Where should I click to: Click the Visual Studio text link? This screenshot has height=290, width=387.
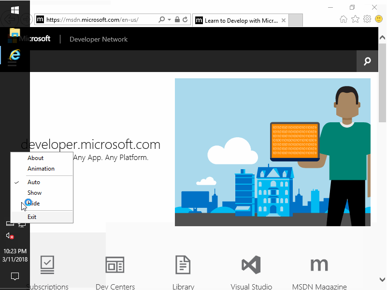[251, 287]
